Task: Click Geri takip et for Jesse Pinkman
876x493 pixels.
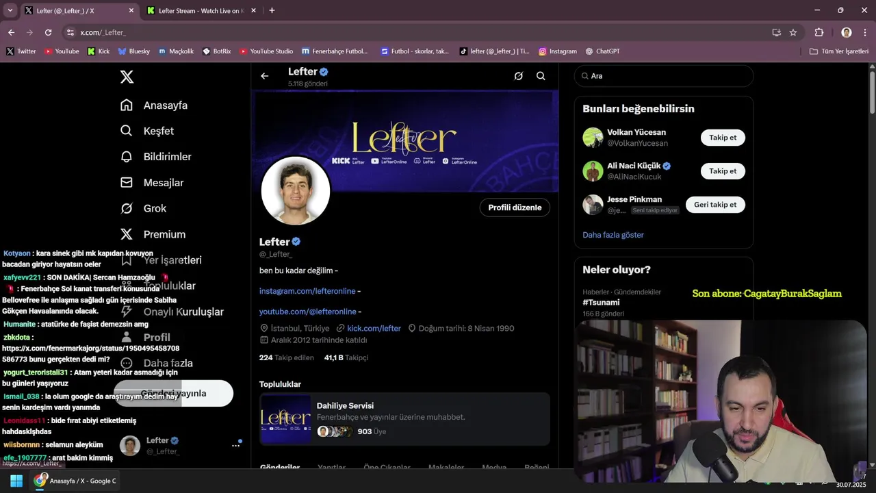Action: pos(715,205)
